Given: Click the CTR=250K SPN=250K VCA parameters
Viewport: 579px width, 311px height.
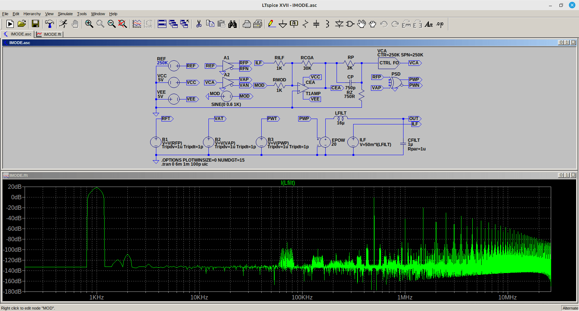Looking at the screenshot, I should pos(400,55).
